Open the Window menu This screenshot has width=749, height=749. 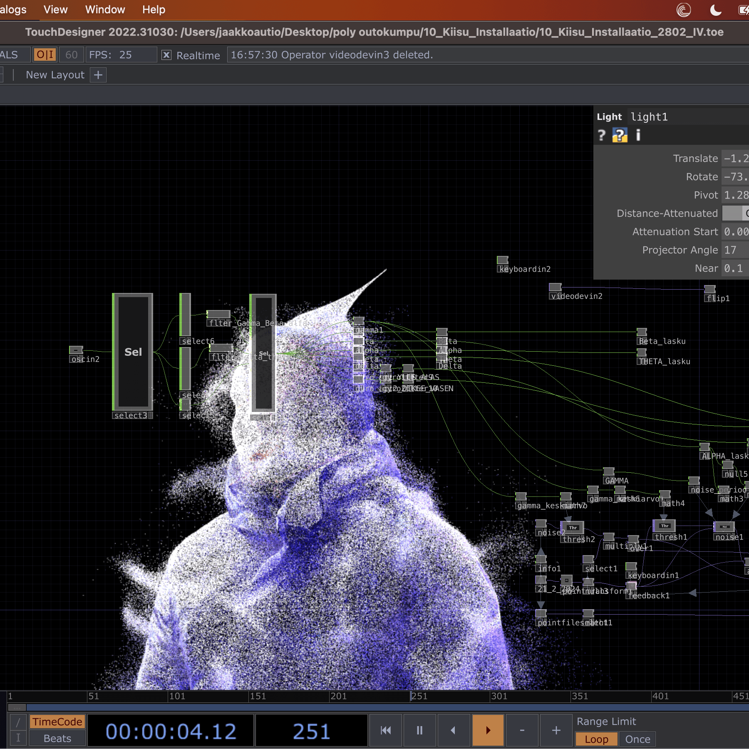(105, 10)
